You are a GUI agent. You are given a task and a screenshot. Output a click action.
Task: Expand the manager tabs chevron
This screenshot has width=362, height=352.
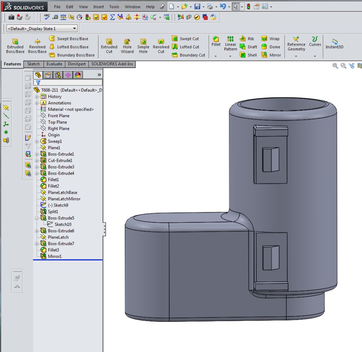[x=99, y=75]
